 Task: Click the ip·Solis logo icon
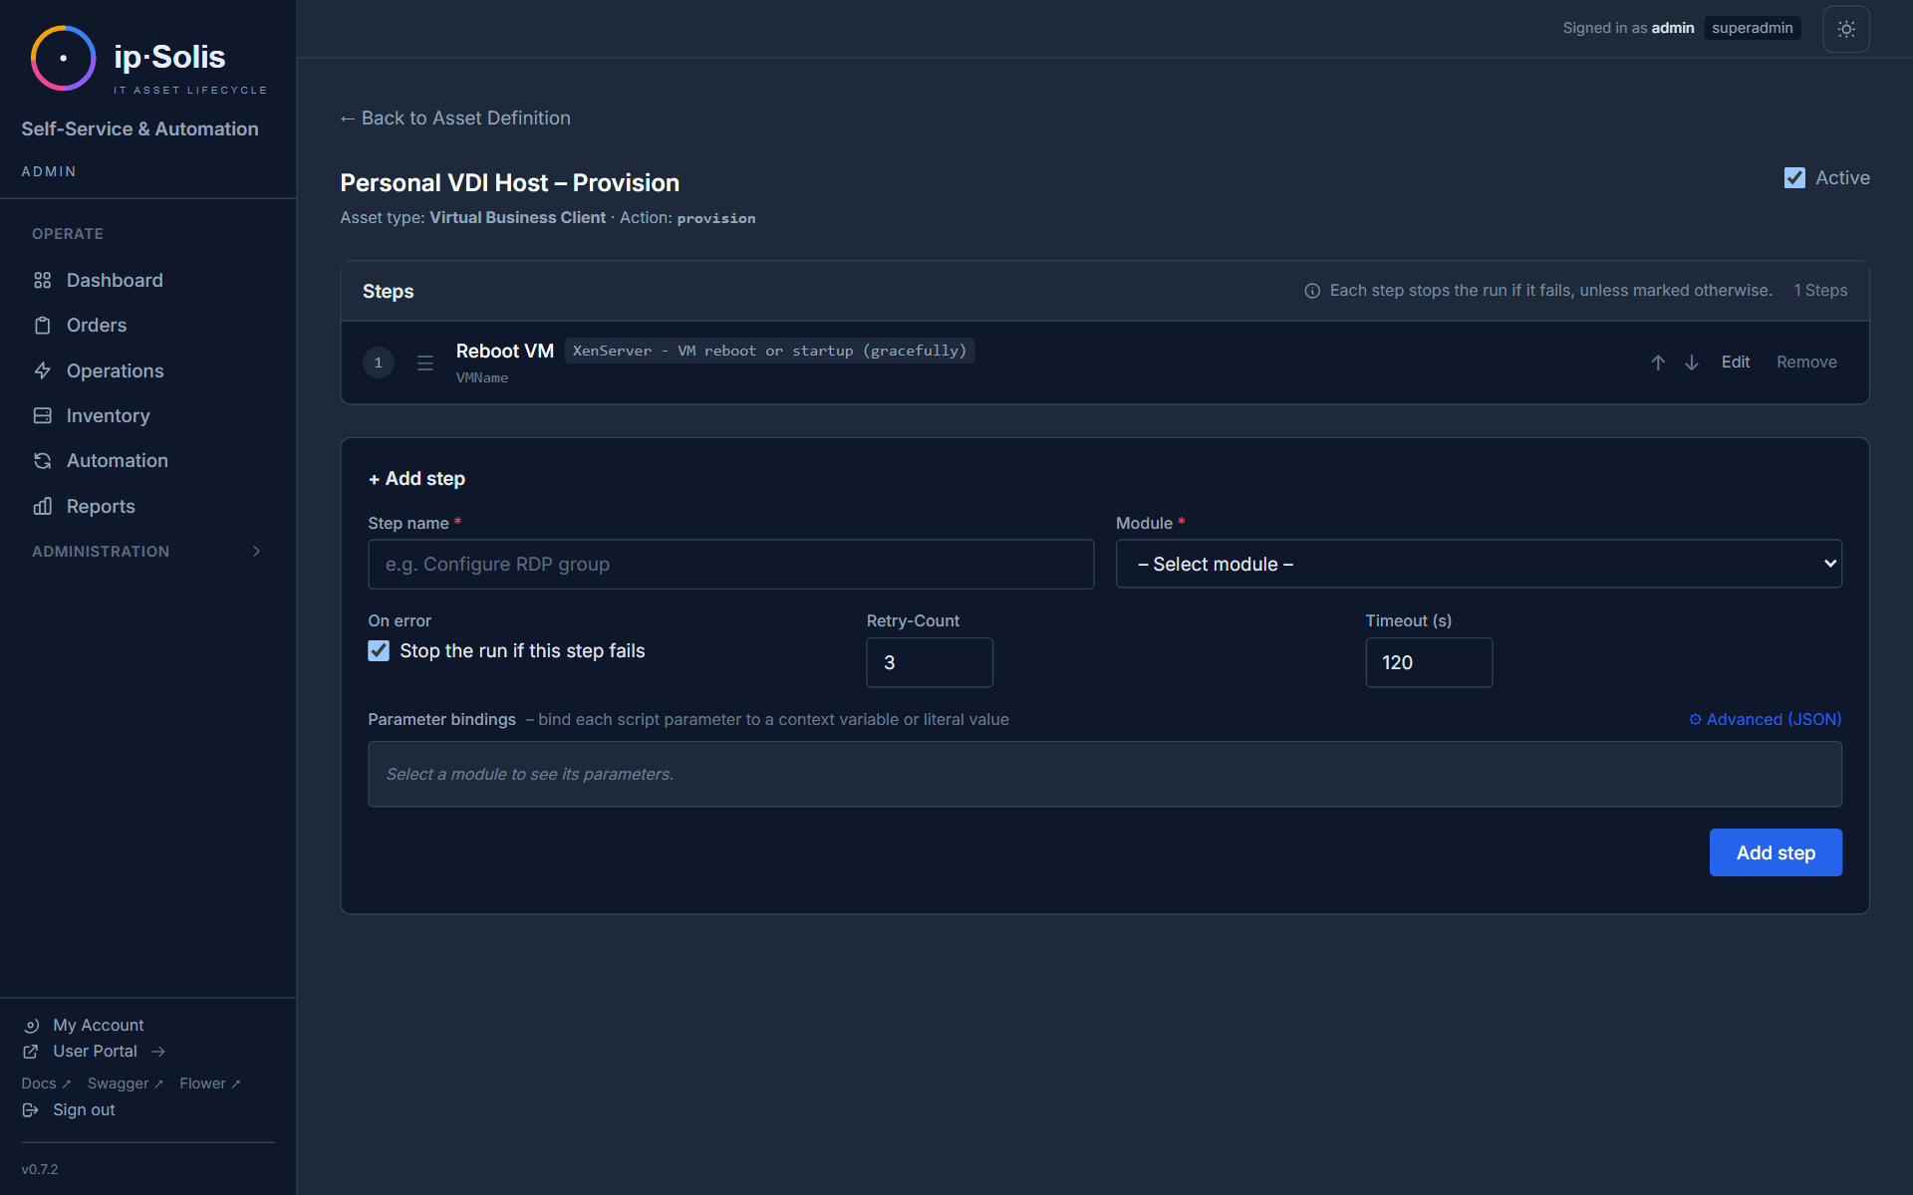coord(63,58)
